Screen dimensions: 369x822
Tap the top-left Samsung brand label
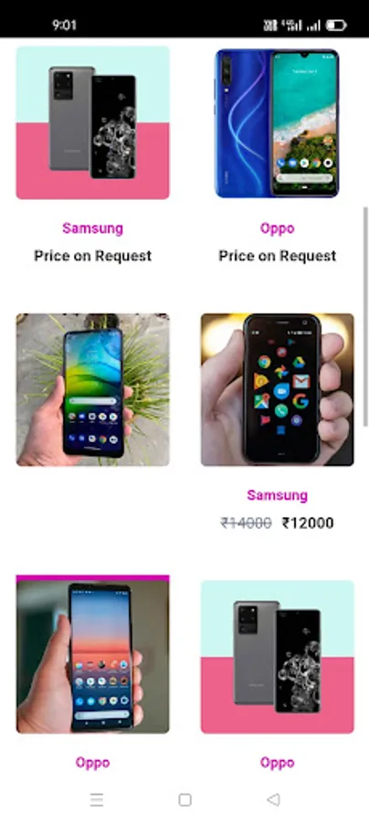(93, 228)
